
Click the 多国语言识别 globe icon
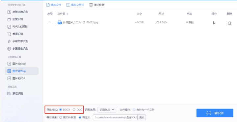coord(9,49)
